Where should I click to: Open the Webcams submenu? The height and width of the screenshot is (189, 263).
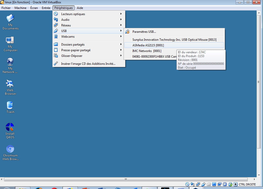pyautogui.click(x=89, y=37)
